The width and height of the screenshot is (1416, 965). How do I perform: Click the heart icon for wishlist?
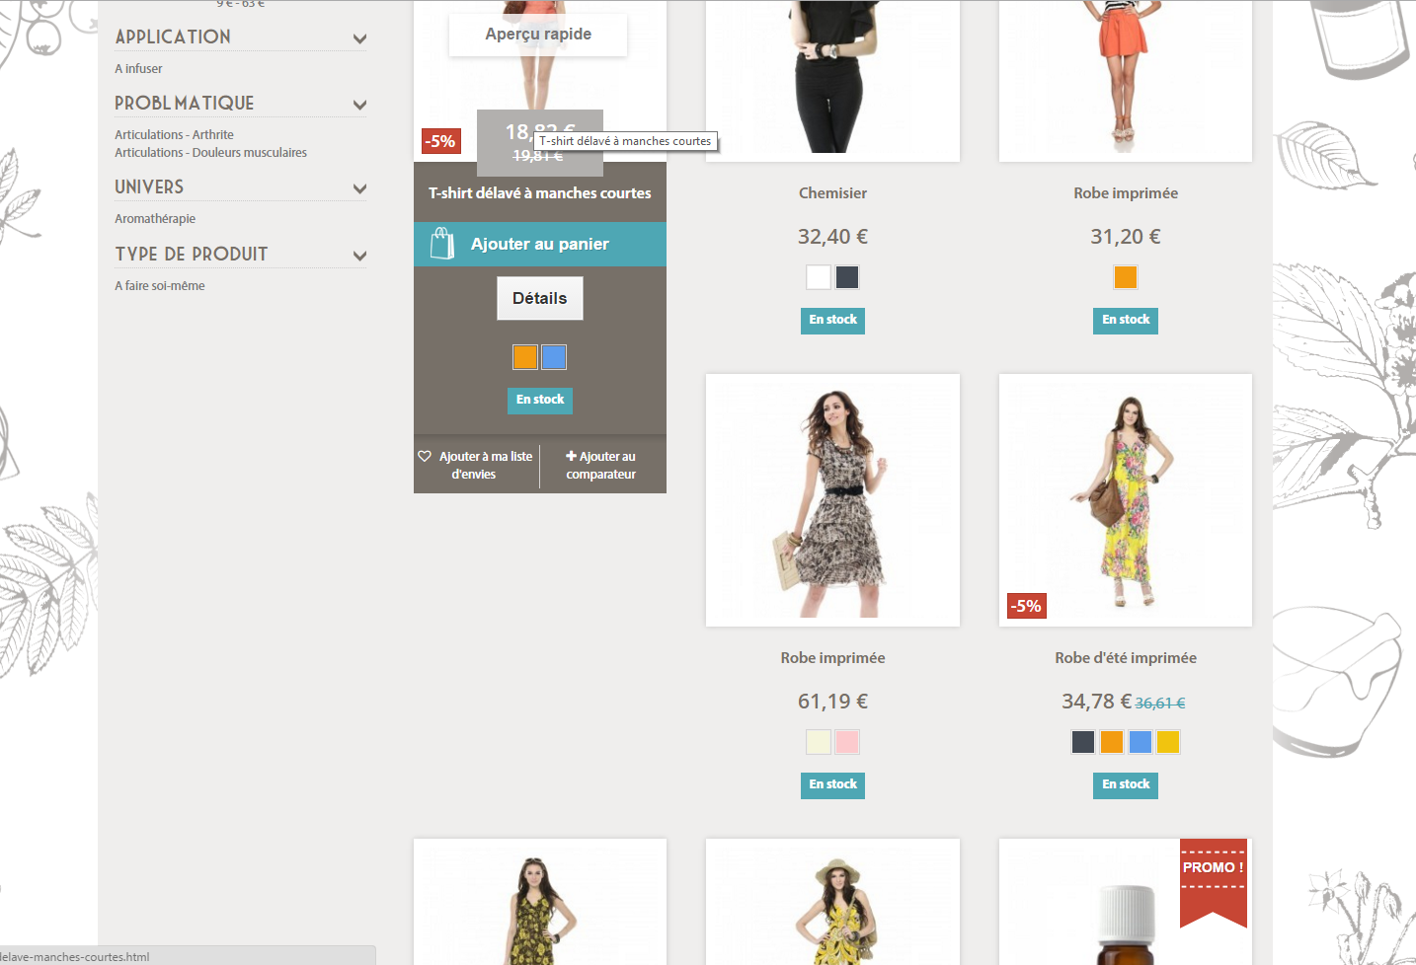point(425,456)
